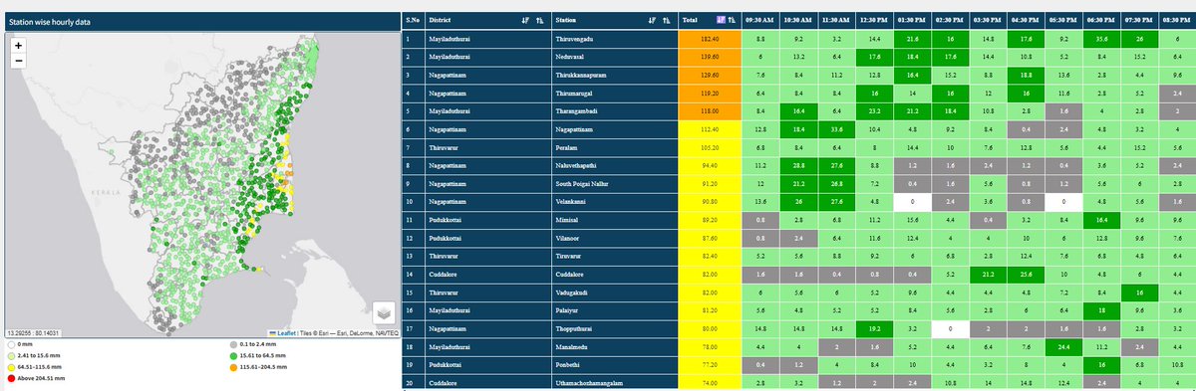Select the 07:30 PM column header
Screen dimensions: 1196x391
[x=1139, y=20]
